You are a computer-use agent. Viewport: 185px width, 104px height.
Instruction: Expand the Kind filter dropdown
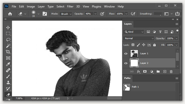pyautogui.click(x=134, y=32)
